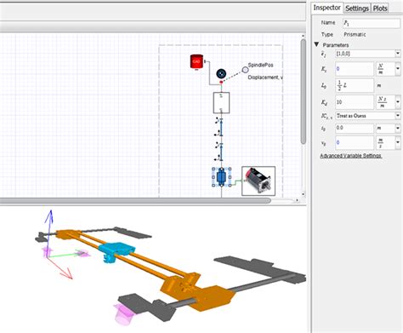Click the red axis arrow in 3D view
Viewport: 403px width, 333px height.
61,268
